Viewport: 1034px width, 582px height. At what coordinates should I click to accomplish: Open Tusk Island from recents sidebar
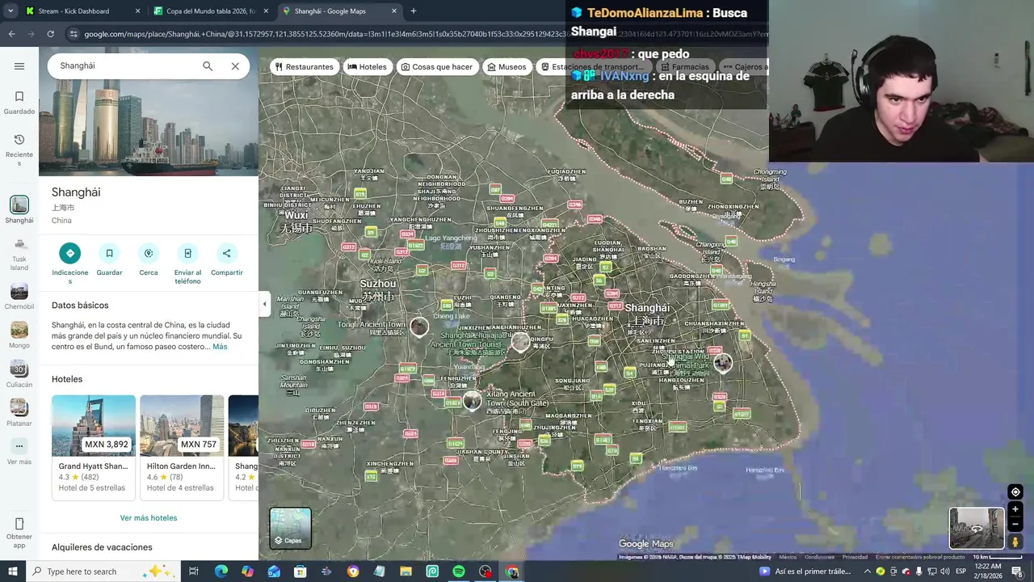point(19,253)
